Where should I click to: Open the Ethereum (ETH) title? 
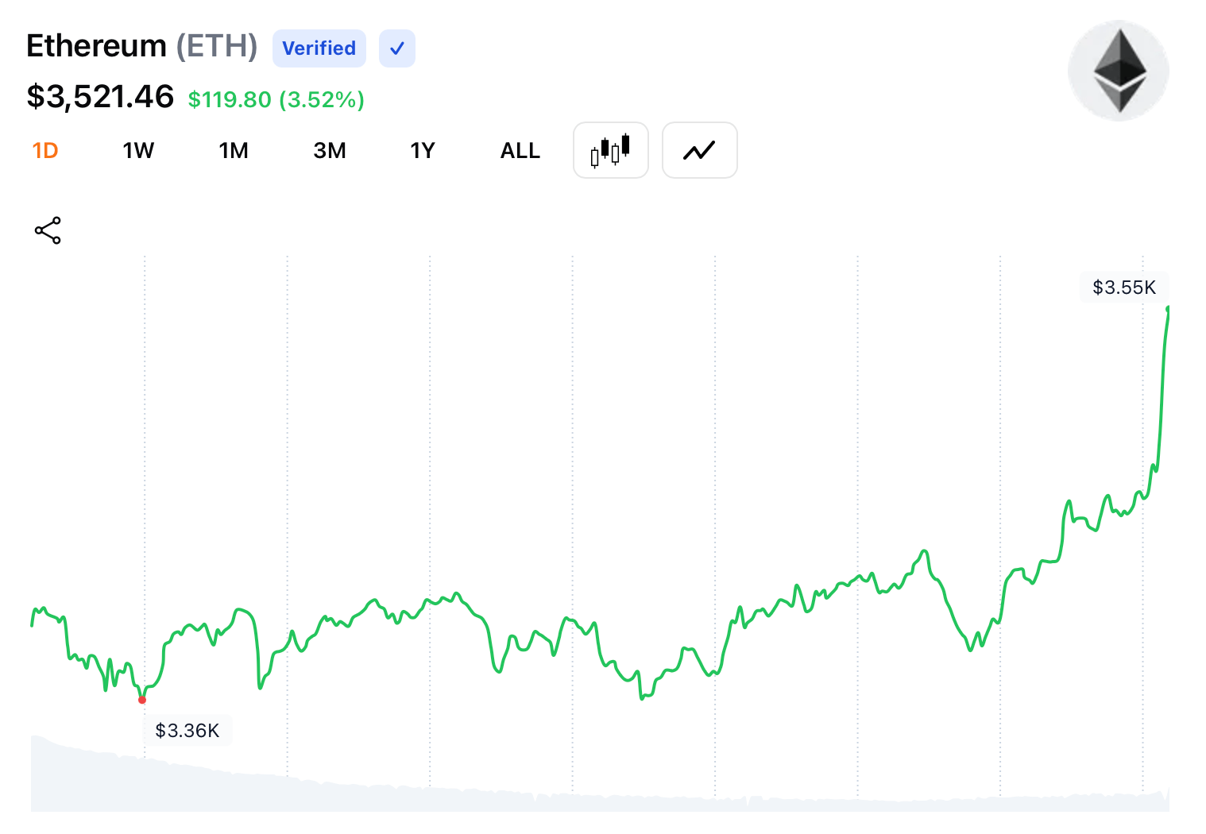point(141,46)
